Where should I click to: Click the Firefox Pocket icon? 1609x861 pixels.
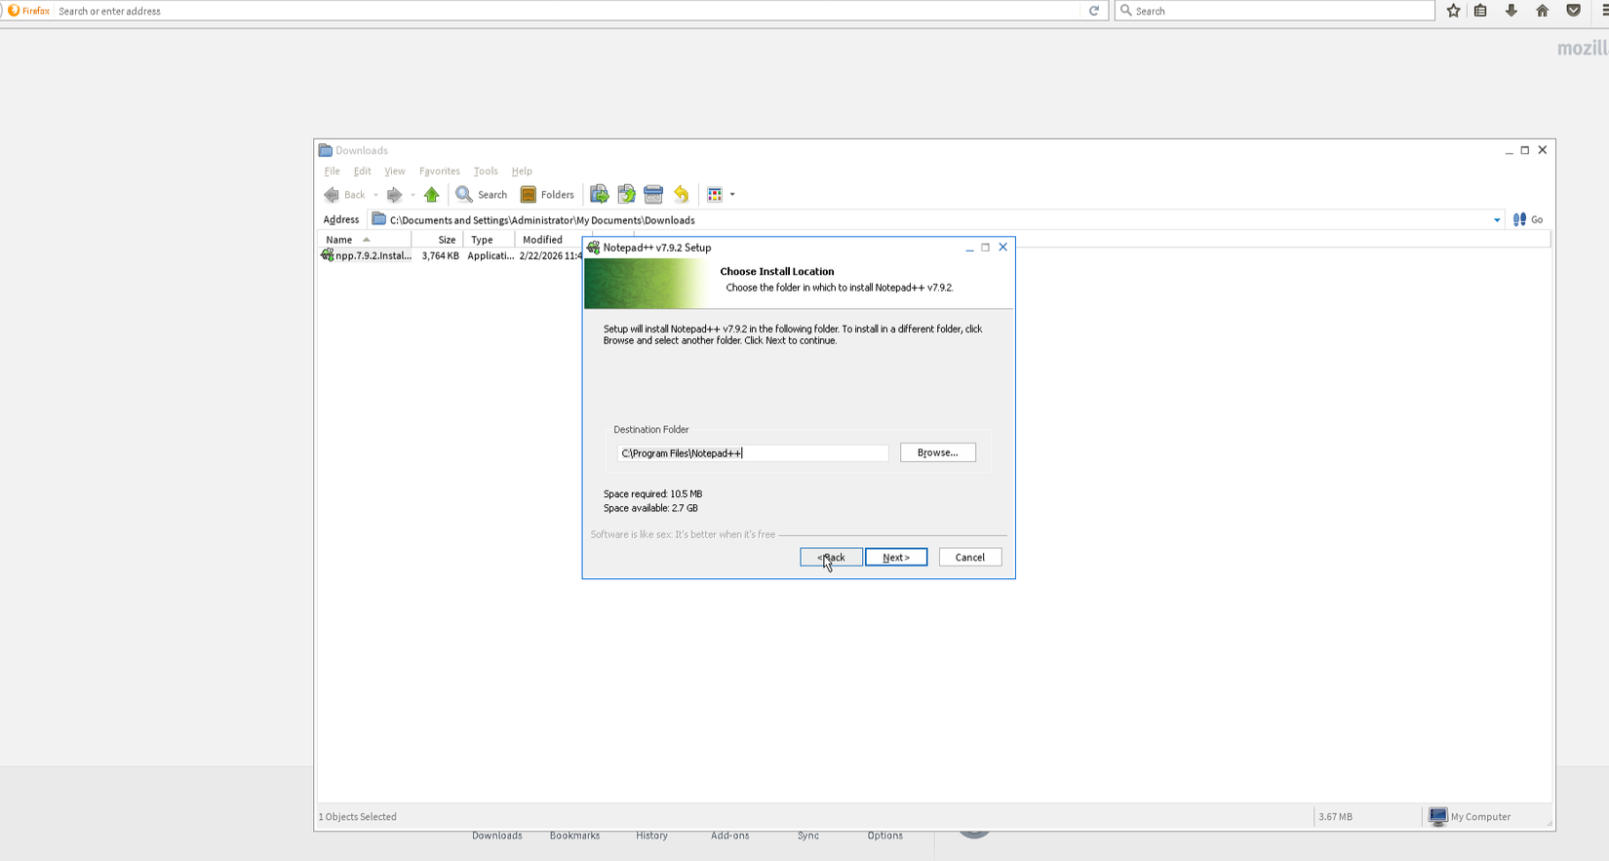1573,11
